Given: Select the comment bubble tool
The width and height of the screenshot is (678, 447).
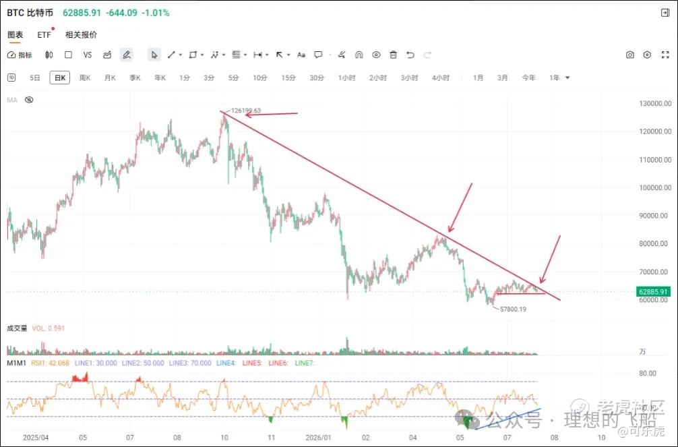Looking at the screenshot, I should (318, 55).
